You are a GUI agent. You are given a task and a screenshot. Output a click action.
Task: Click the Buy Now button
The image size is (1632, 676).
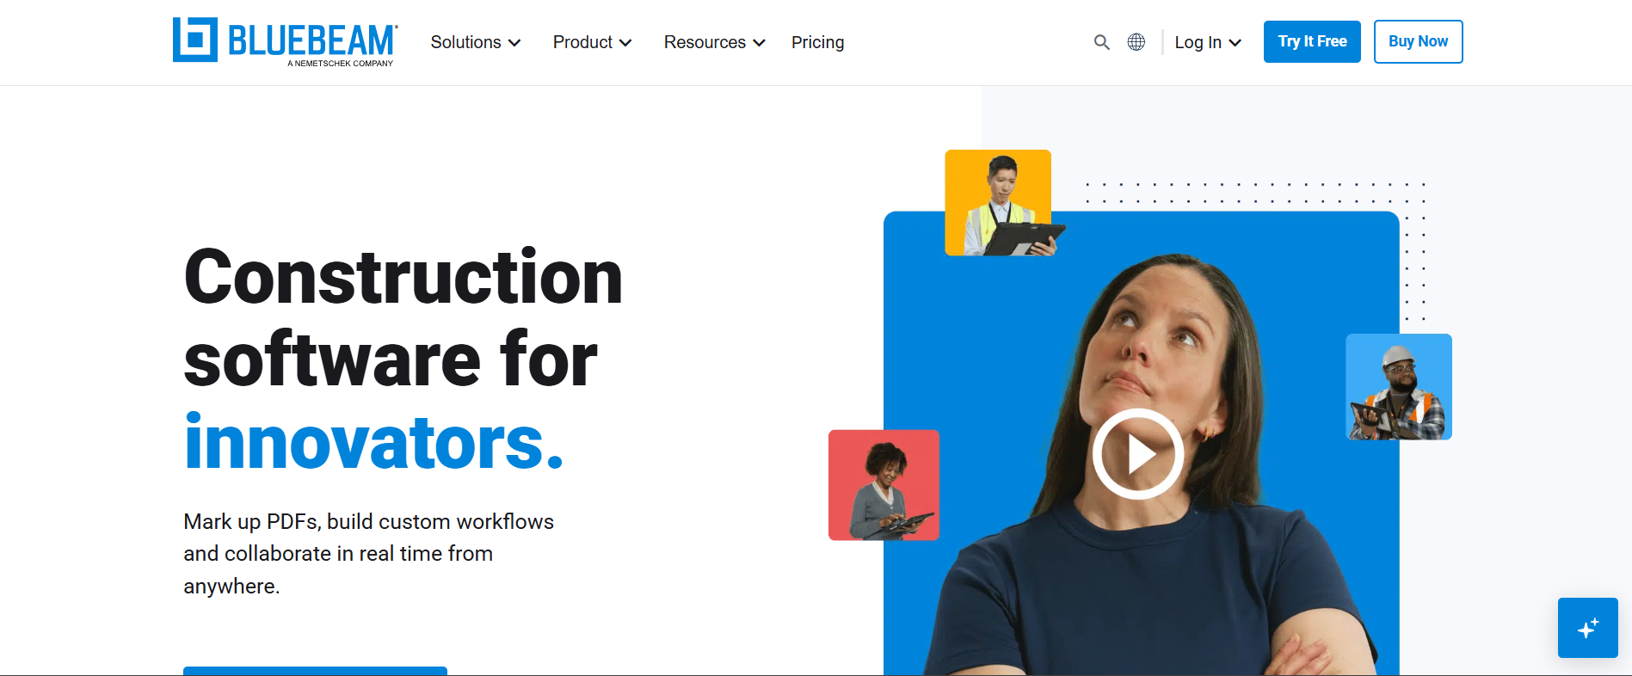tap(1418, 41)
